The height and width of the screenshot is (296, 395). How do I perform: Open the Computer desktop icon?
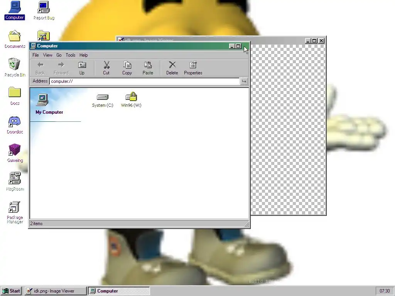pyautogui.click(x=15, y=10)
